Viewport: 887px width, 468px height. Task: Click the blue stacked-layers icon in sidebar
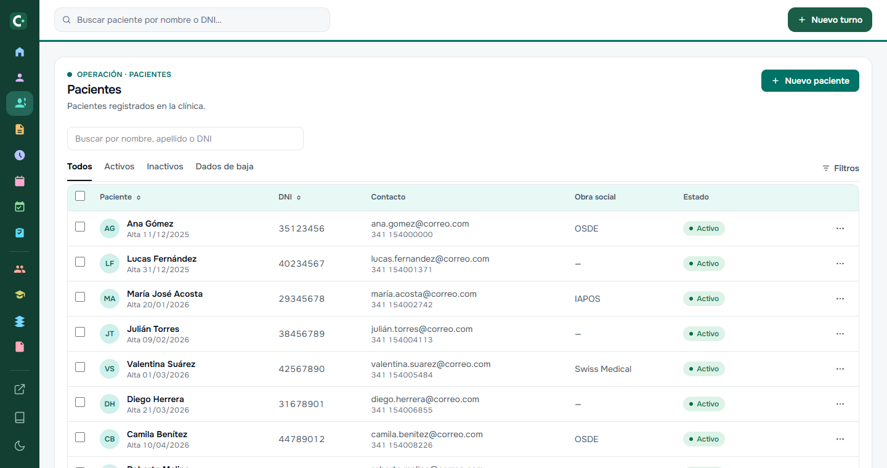pos(20,321)
